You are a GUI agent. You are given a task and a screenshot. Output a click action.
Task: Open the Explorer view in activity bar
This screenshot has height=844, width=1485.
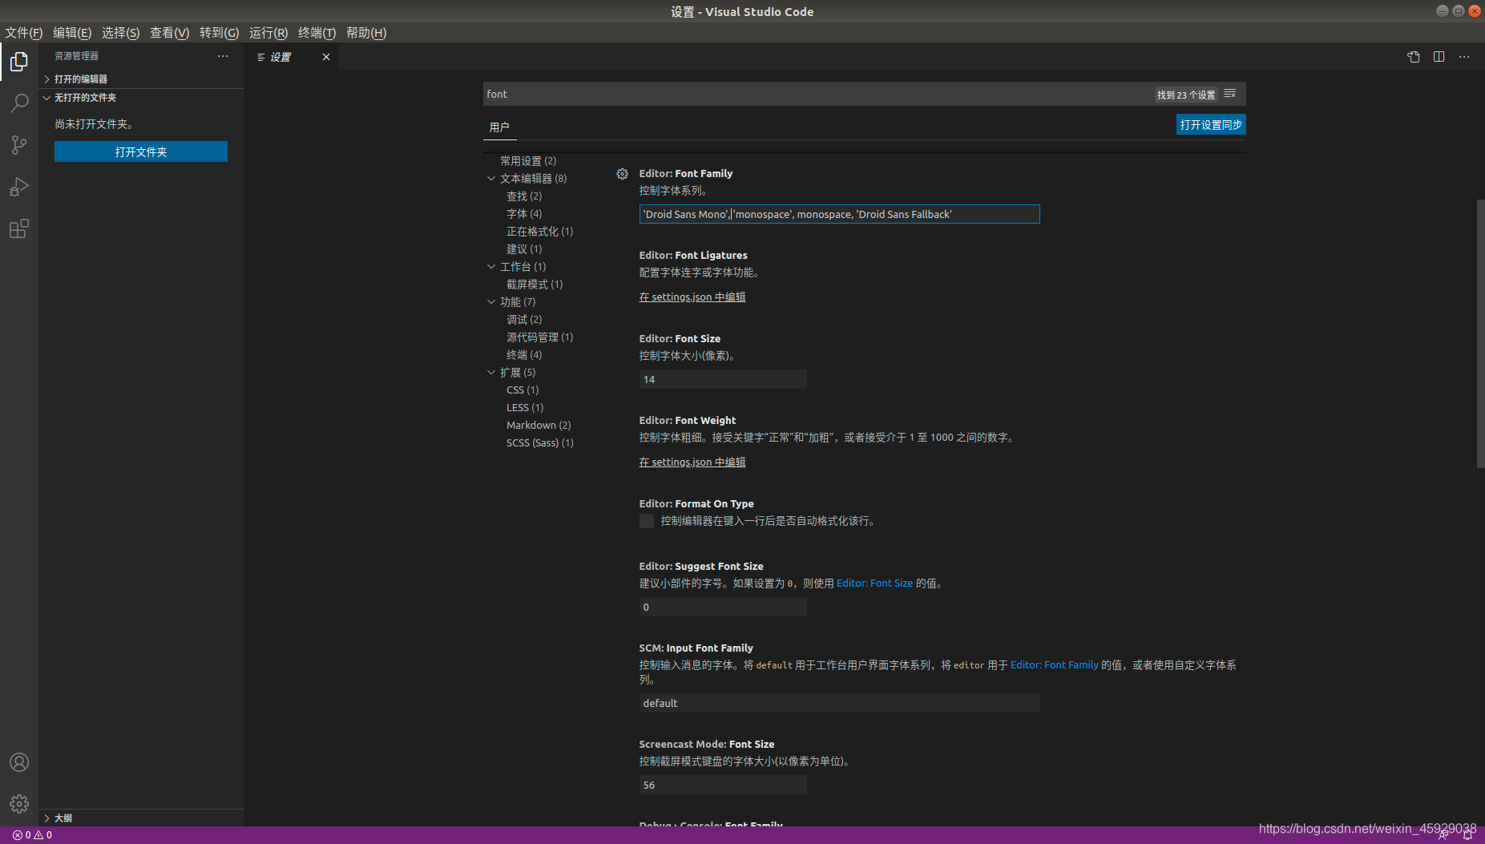(19, 62)
